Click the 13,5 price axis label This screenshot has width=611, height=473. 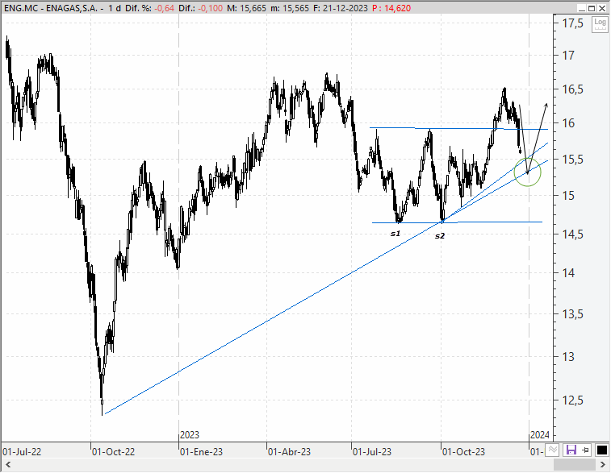click(x=572, y=314)
